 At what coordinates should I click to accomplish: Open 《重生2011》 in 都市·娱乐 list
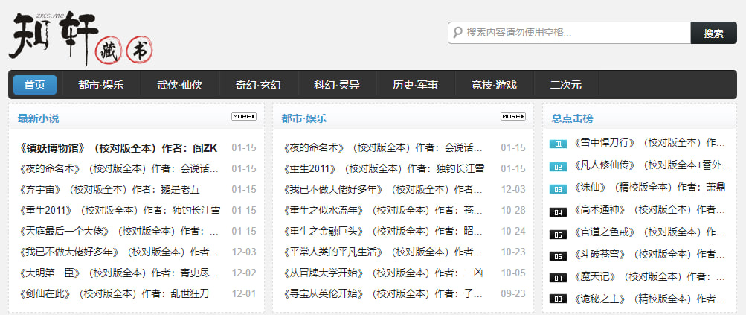coord(383,169)
